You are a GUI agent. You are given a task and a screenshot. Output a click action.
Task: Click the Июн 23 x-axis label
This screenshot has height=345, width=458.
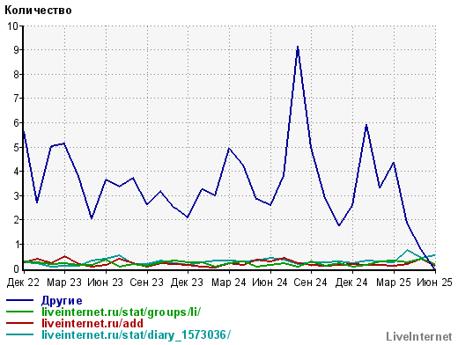[105, 283]
